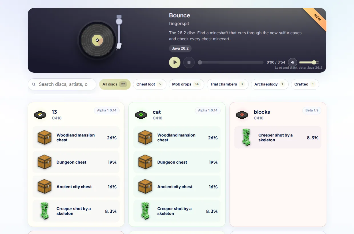The height and width of the screenshot is (234, 354).
Task: Click Ancient city chest icon in 13 card
Action: coord(45,187)
